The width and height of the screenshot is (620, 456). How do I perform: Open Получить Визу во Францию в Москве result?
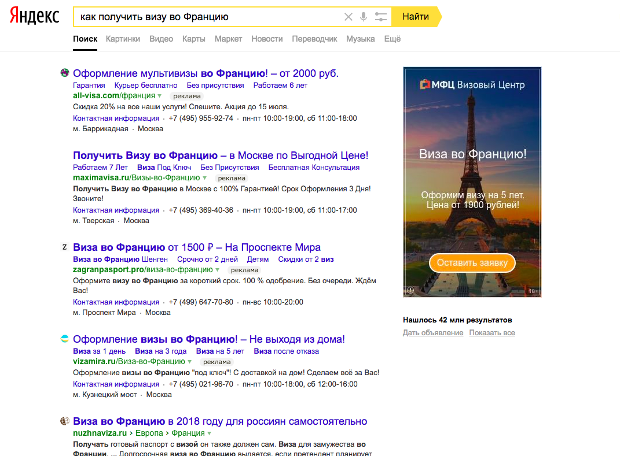coord(221,155)
